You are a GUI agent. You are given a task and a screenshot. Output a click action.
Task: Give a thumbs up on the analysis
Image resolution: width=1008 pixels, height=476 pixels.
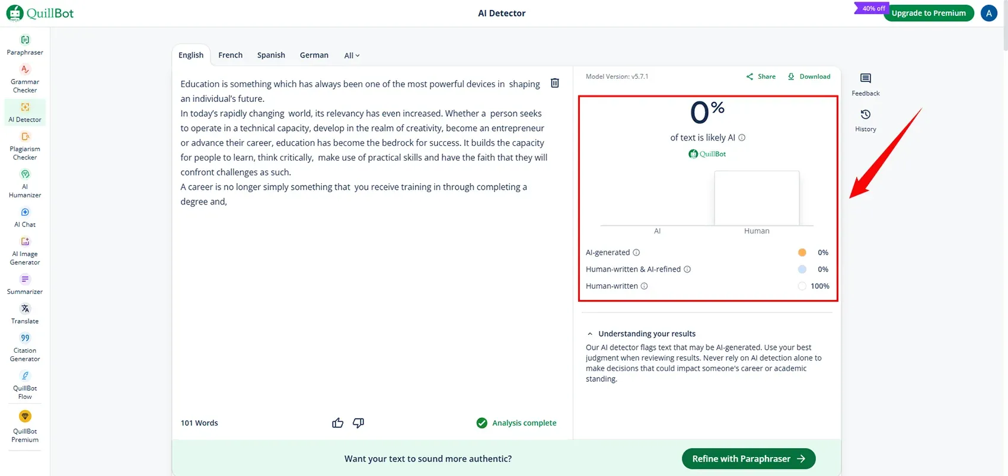pos(337,423)
